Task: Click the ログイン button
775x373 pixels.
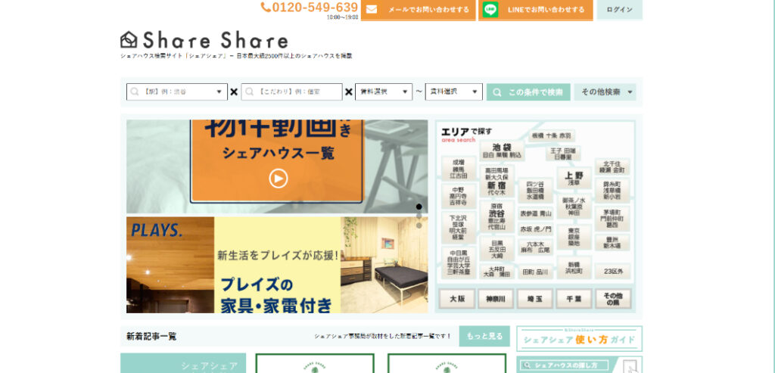Action: [x=619, y=10]
